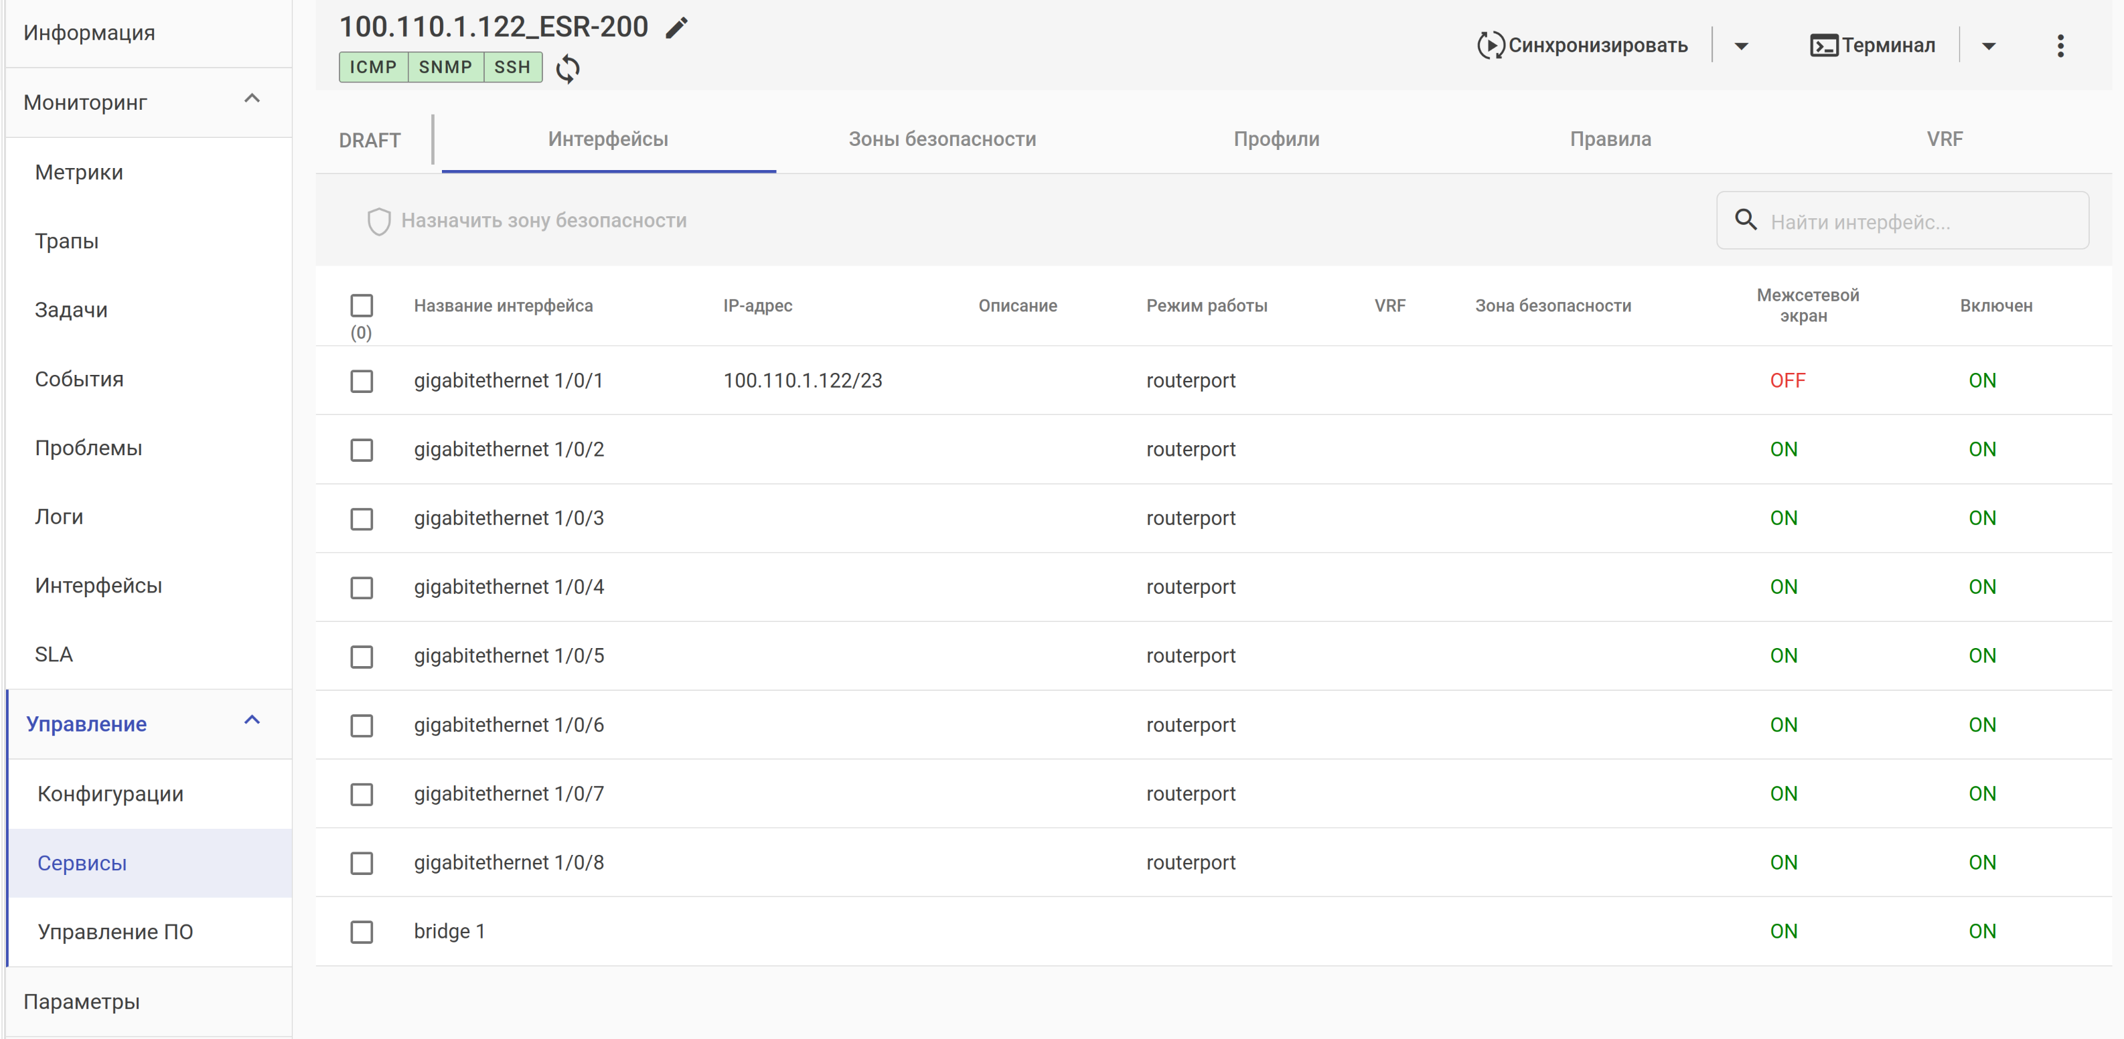
Task: Open the Правила tab
Action: tap(1610, 139)
